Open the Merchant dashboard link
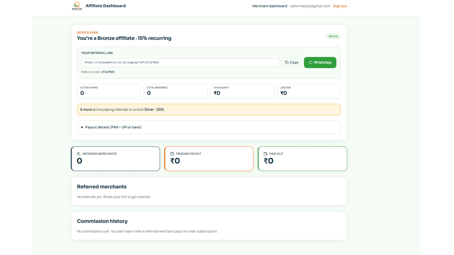The image size is (454, 255). tap(270, 6)
